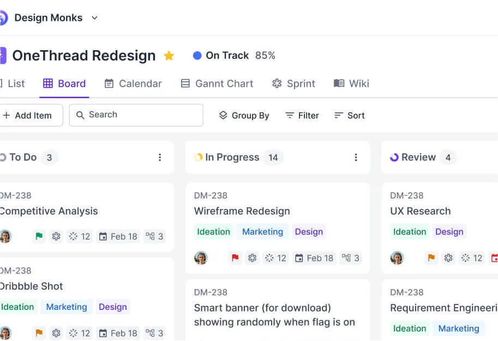Click Ideation tag on UX Research
The image size is (498, 341).
pyautogui.click(x=410, y=232)
